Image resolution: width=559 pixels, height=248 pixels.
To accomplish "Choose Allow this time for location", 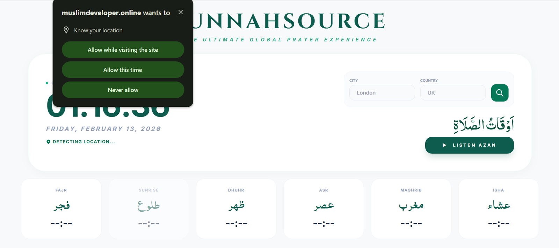I will 123,70.
